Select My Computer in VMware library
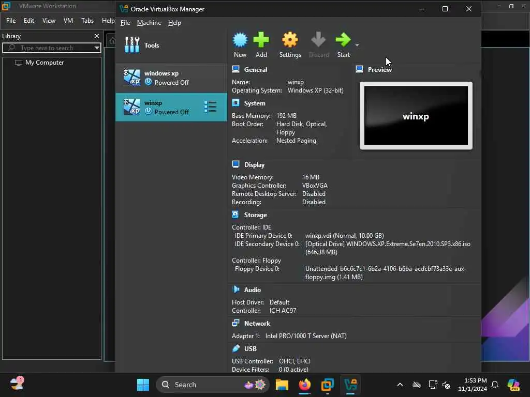Screen dimensions: 530x397 [45, 63]
